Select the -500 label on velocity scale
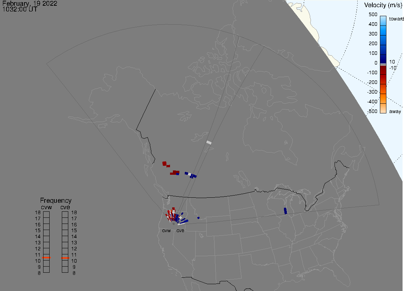404x291 pixels. (372, 111)
